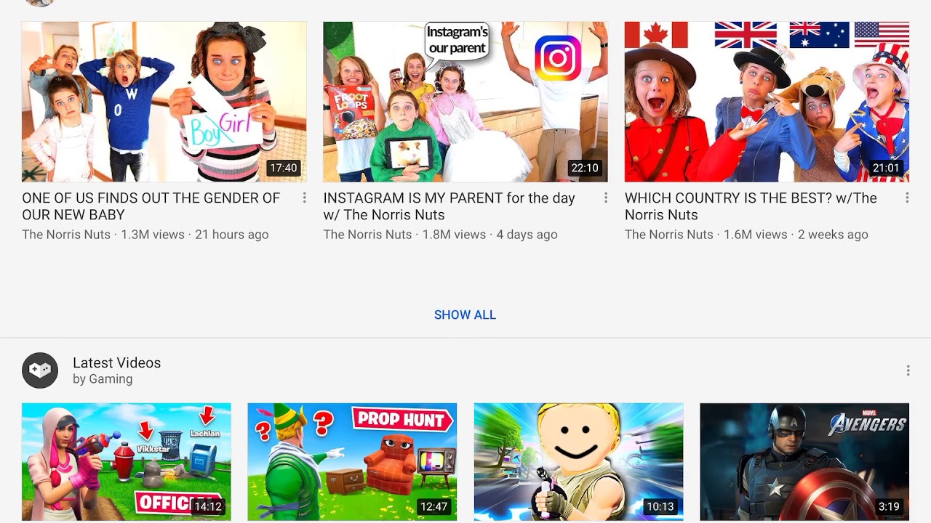Screen dimensions: 931x523
Task: Play the PROP HUNT video thumbnail
Action: point(352,462)
